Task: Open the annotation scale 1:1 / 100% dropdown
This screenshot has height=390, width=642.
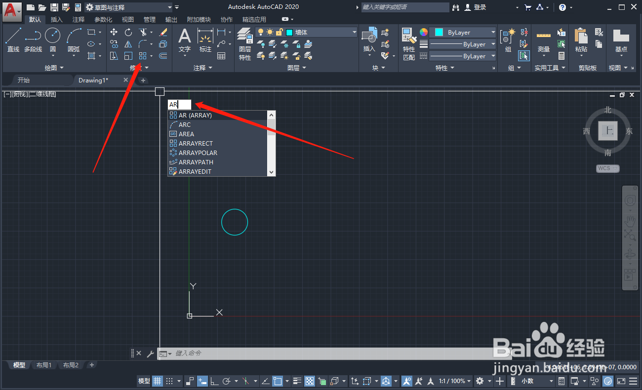Action: 455,381
